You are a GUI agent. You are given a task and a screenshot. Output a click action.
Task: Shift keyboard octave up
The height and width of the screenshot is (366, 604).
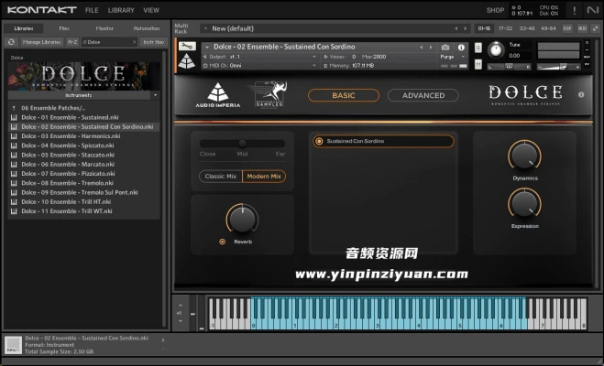181,306
